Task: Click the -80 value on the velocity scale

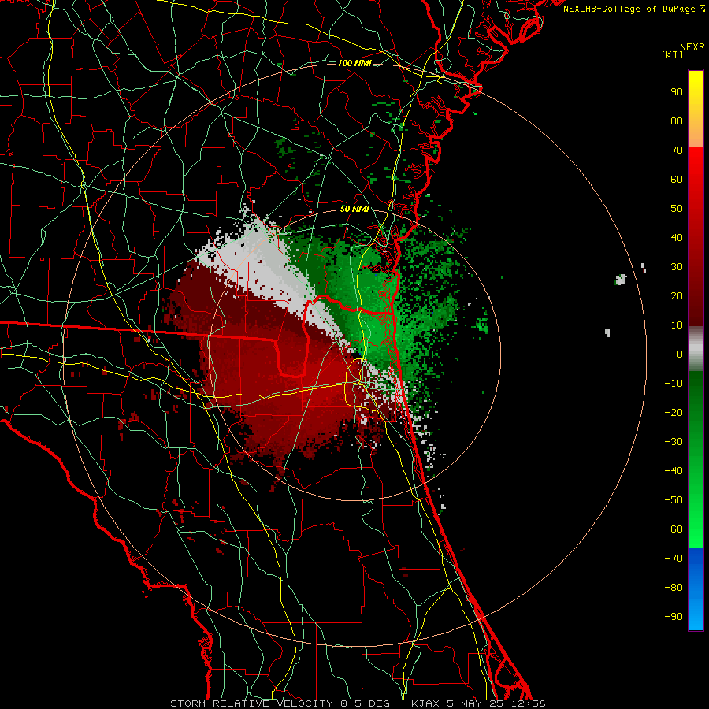Action: (x=674, y=588)
